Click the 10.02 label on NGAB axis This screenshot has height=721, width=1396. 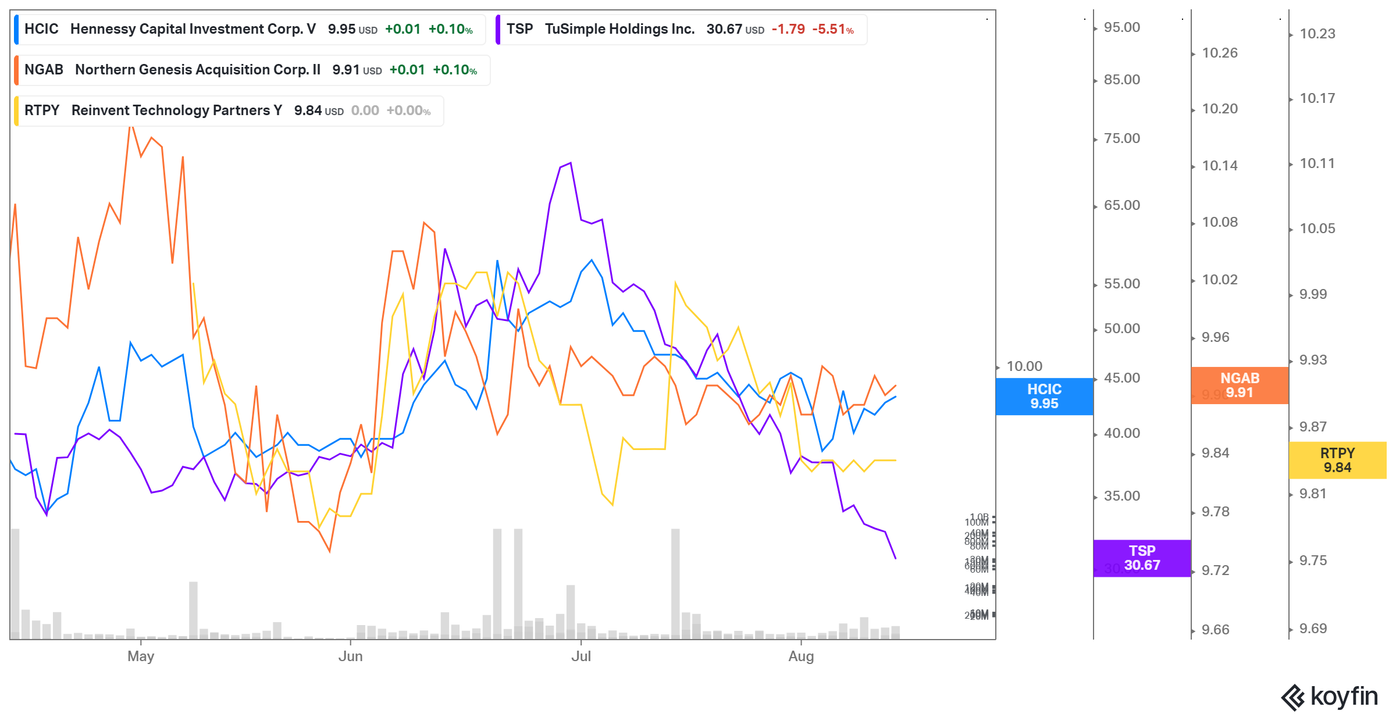pyautogui.click(x=1220, y=280)
